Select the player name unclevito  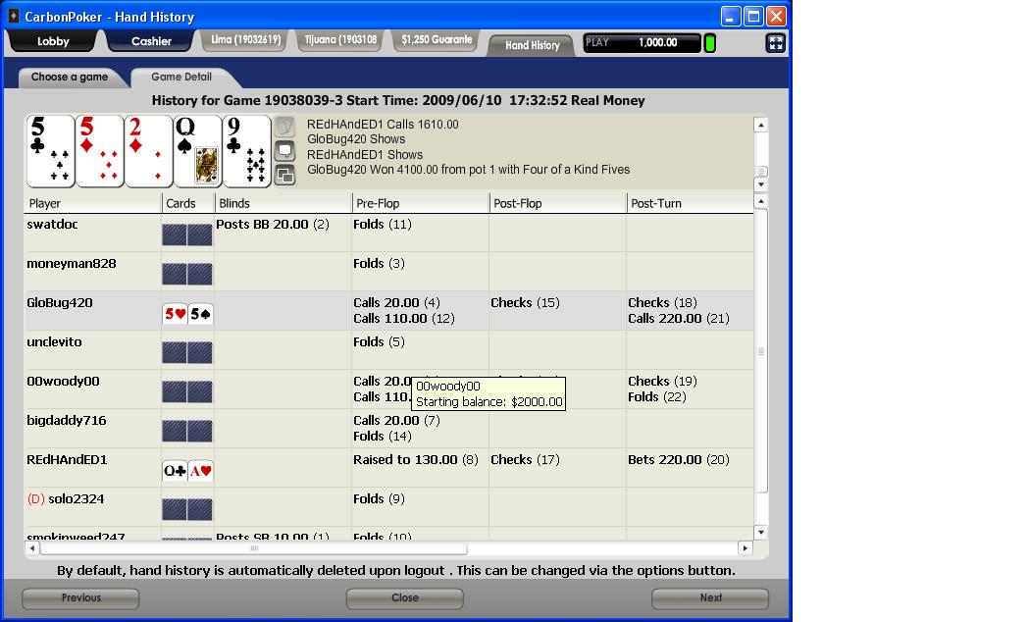pyautogui.click(x=54, y=342)
